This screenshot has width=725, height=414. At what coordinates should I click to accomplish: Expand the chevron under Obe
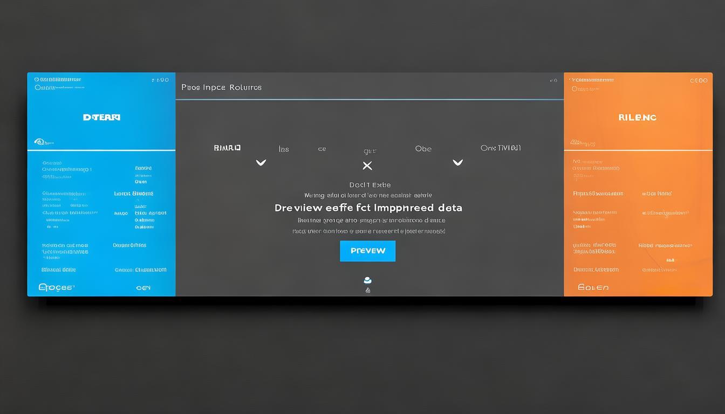point(457,162)
